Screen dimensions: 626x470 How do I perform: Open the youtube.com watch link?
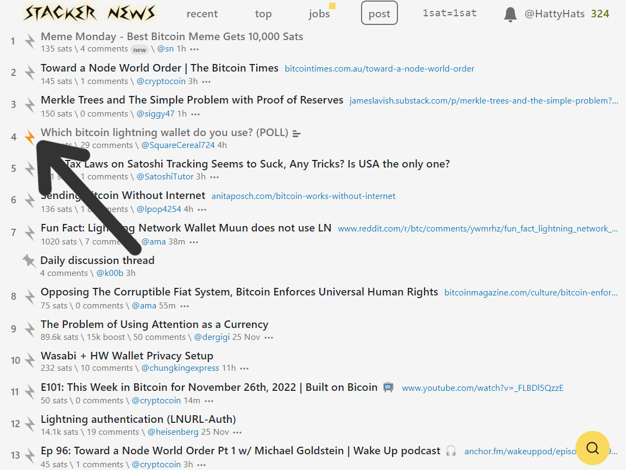pyautogui.click(x=483, y=388)
